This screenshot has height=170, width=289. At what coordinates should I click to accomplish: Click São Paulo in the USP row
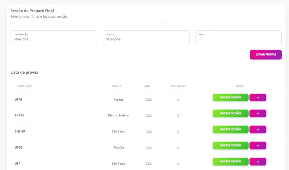(x=119, y=163)
